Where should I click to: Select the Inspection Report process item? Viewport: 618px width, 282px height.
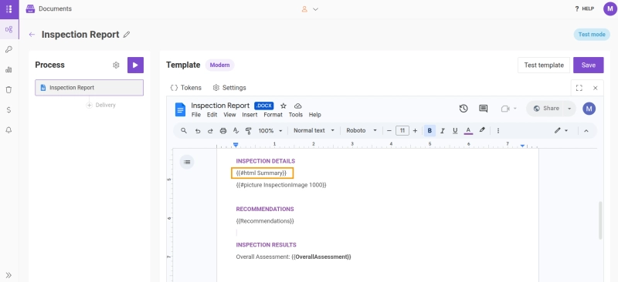[89, 88]
